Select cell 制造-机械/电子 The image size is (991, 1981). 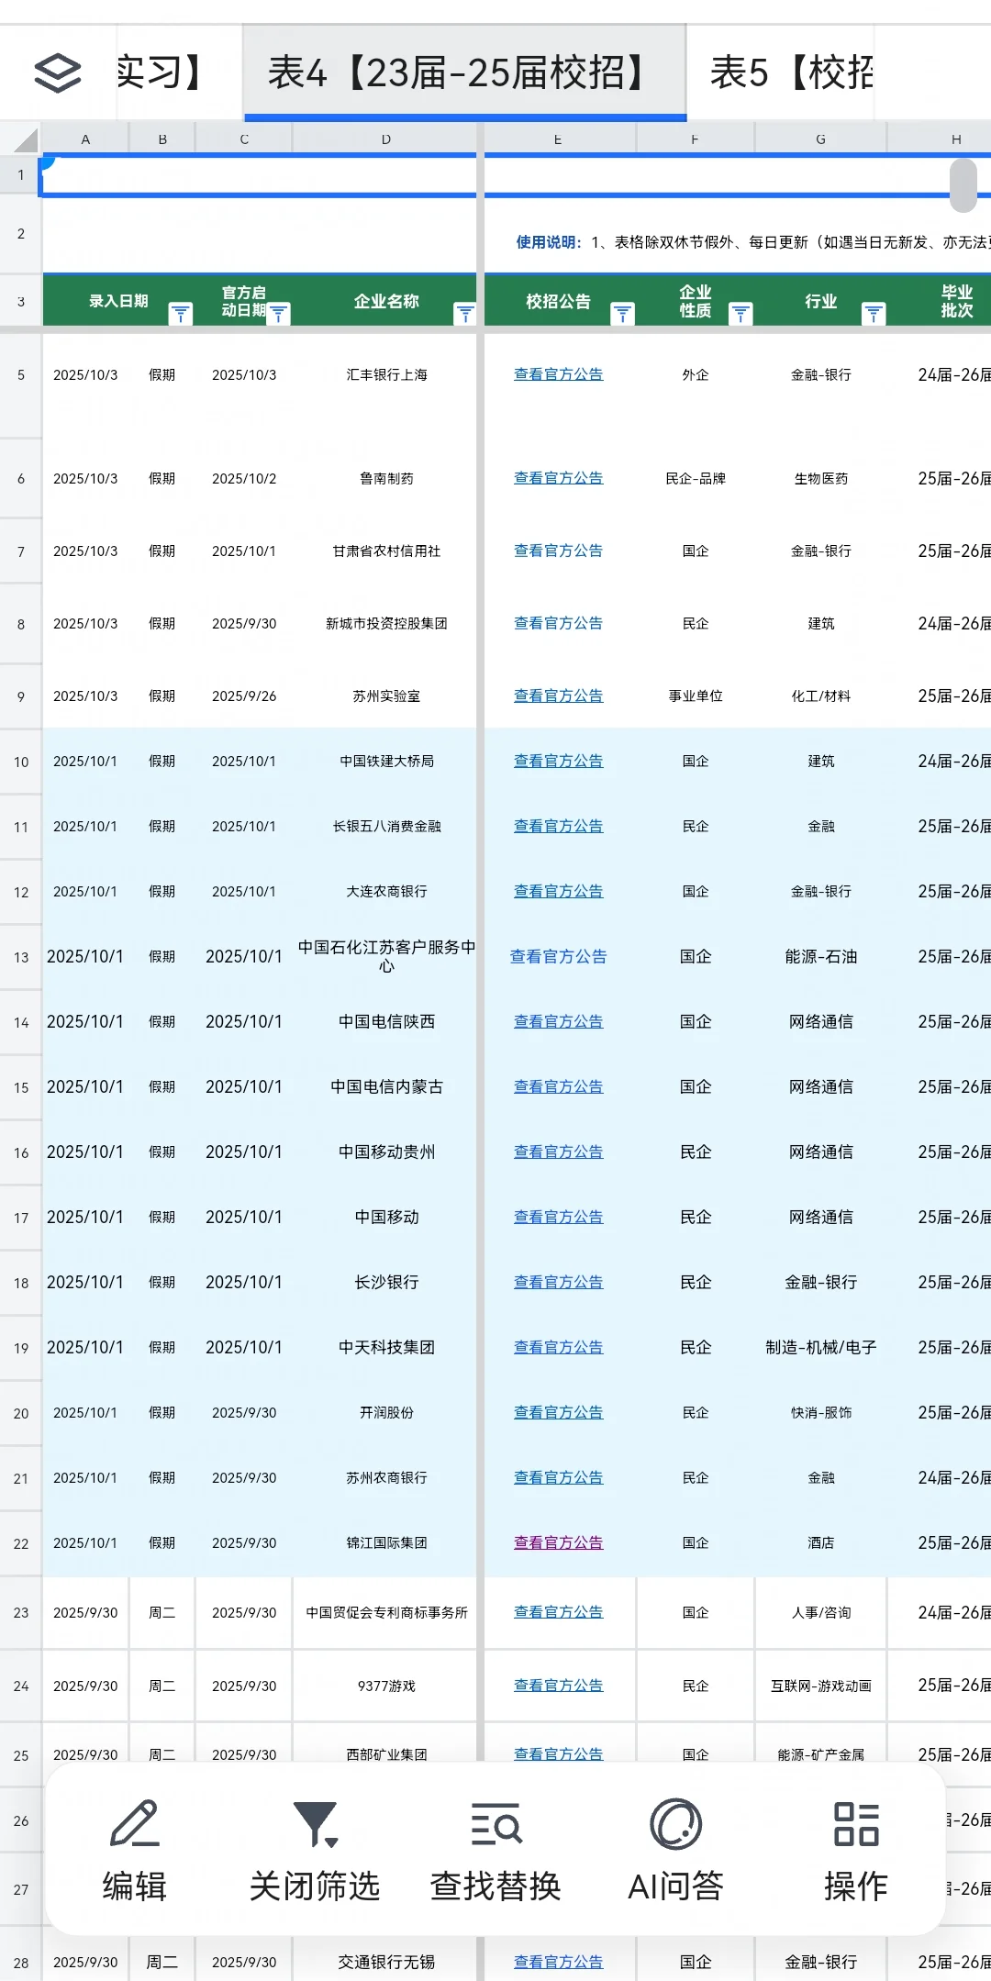pos(821,1348)
